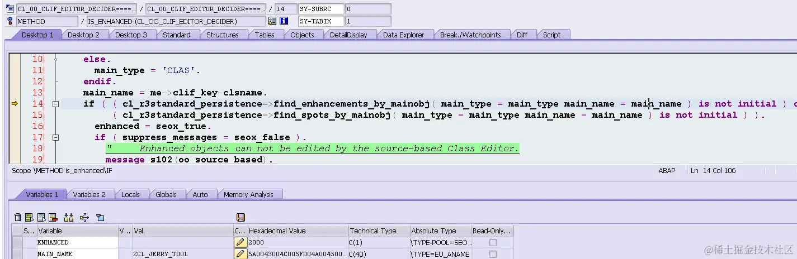Open the Break./Watchpoints tab

pos(470,35)
